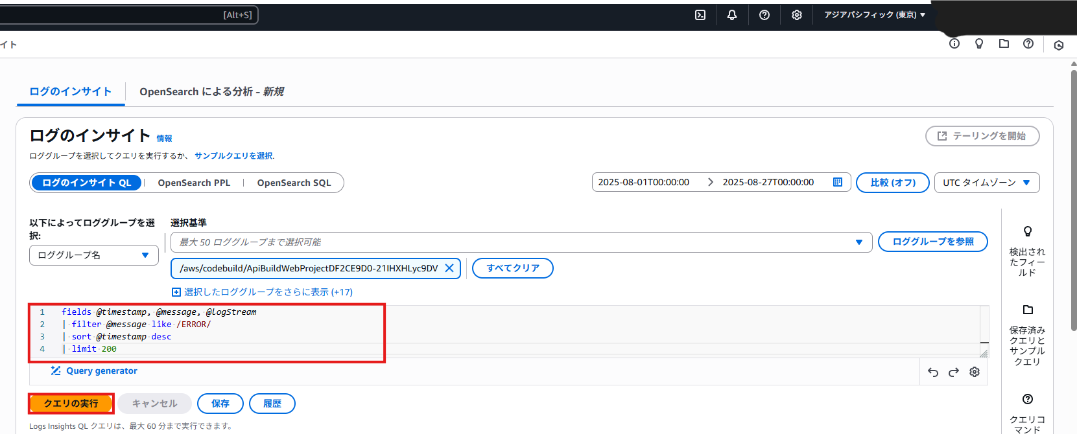1077x434 pixels.
Task: Click in the log group search field
Action: (512, 242)
